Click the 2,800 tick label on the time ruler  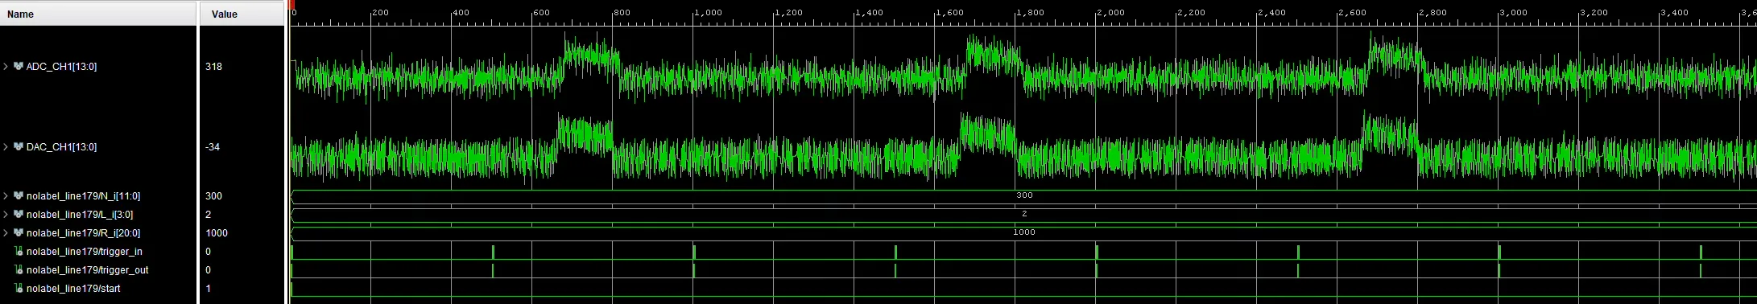pos(1432,13)
